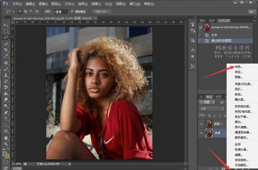This screenshot has height=170, width=258.
Task: Select the Pen tool
Action: click(x=6, y=112)
